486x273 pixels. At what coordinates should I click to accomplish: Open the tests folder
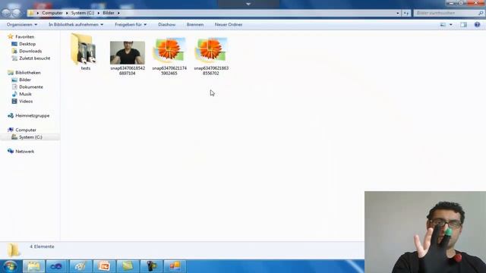point(84,52)
